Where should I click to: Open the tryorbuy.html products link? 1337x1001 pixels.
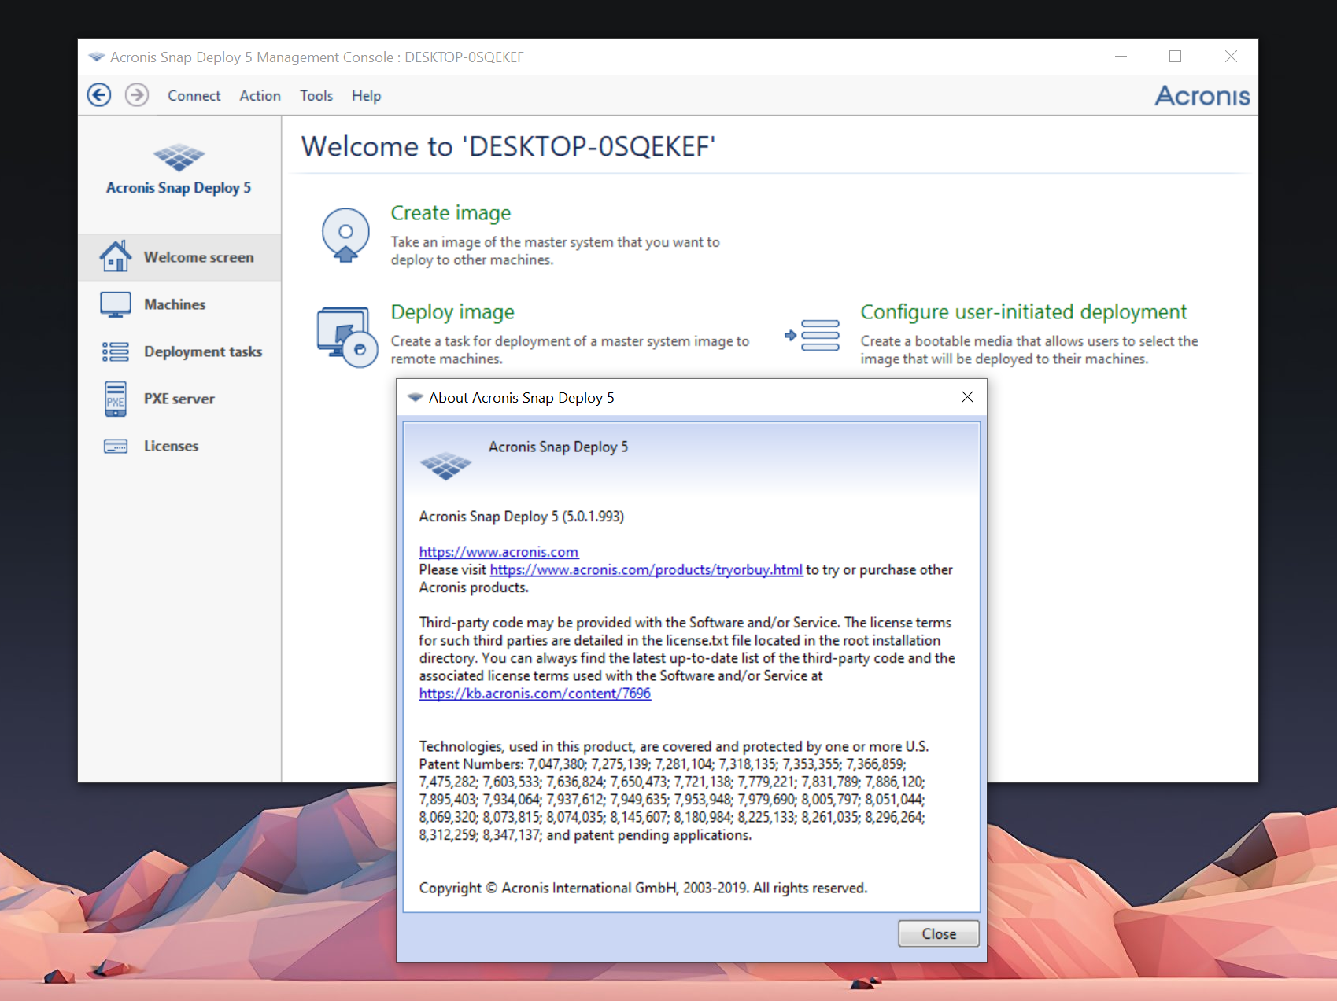[646, 569]
